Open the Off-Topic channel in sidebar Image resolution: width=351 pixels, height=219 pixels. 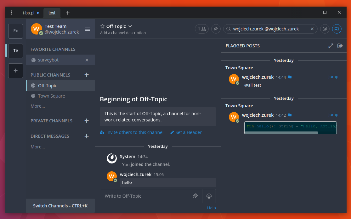60,86
